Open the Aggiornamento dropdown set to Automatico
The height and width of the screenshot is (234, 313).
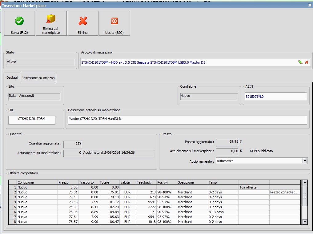(x=305, y=161)
